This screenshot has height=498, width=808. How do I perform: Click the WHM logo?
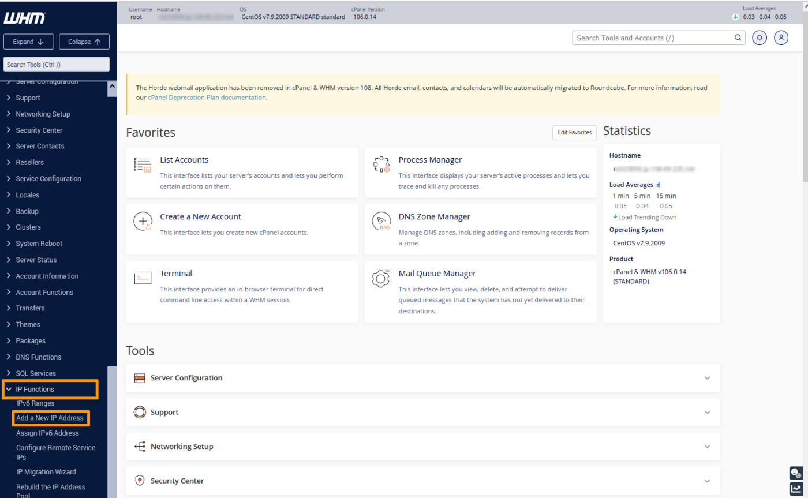tap(24, 19)
